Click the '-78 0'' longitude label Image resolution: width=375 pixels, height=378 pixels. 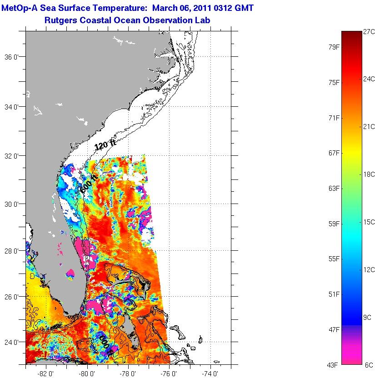point(128,374)
